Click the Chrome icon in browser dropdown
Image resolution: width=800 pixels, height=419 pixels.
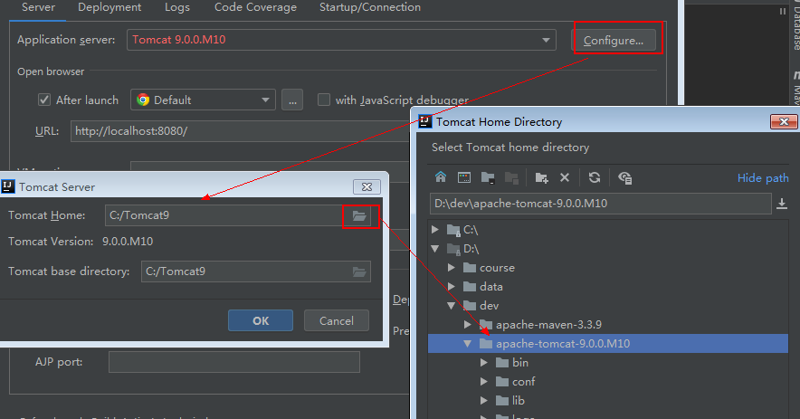click(143, 100)
